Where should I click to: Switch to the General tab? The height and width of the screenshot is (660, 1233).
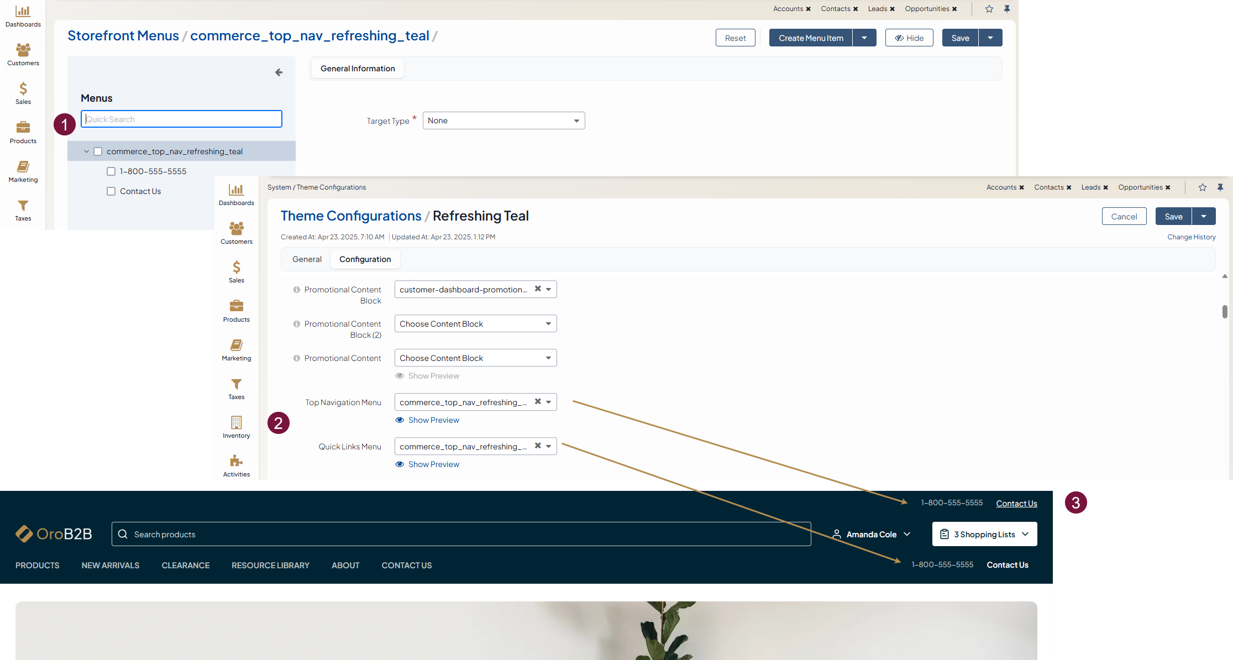pyautogui.click(x=307, y=259)
